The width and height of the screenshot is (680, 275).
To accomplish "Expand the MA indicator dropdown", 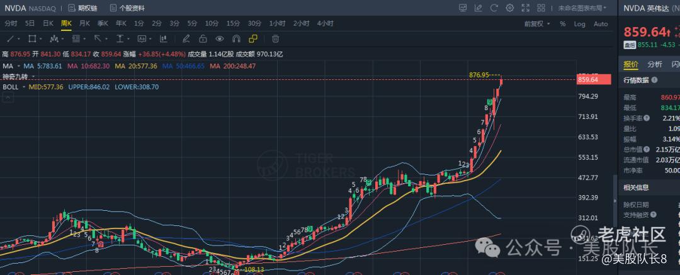I will pyautogui.click(x=18, y=66).
